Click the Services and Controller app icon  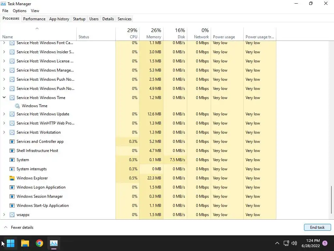12,142
